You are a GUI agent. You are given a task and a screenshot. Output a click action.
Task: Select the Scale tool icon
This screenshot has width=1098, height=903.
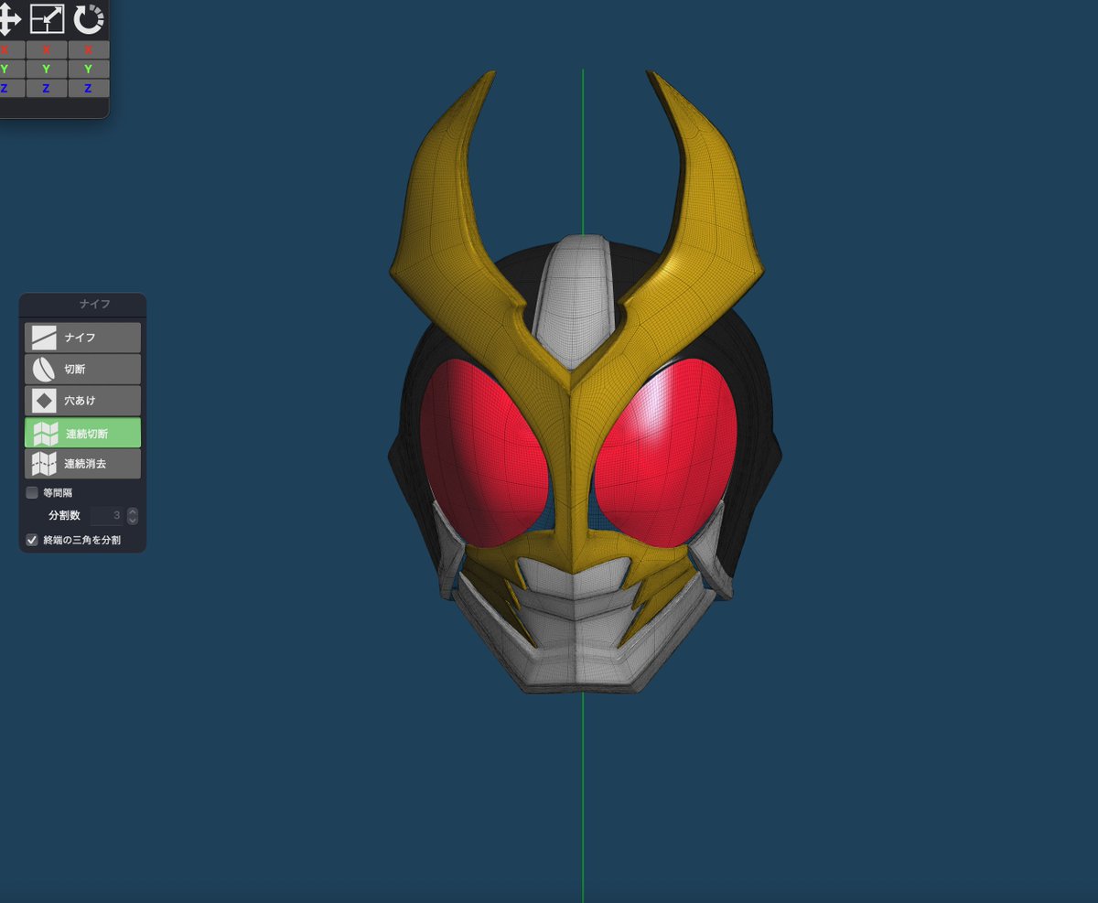tap(47, 19)
